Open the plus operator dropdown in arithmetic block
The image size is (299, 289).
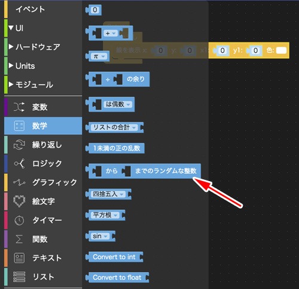pos(111,33)
